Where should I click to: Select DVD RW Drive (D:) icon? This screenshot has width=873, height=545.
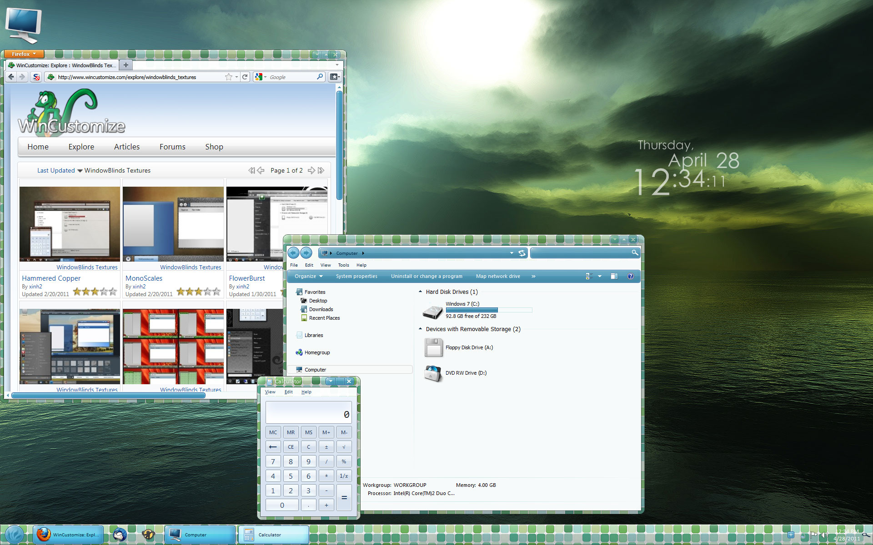[433, 373]
